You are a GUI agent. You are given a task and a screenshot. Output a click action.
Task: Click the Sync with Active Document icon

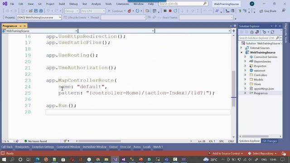tap(272, 32)
